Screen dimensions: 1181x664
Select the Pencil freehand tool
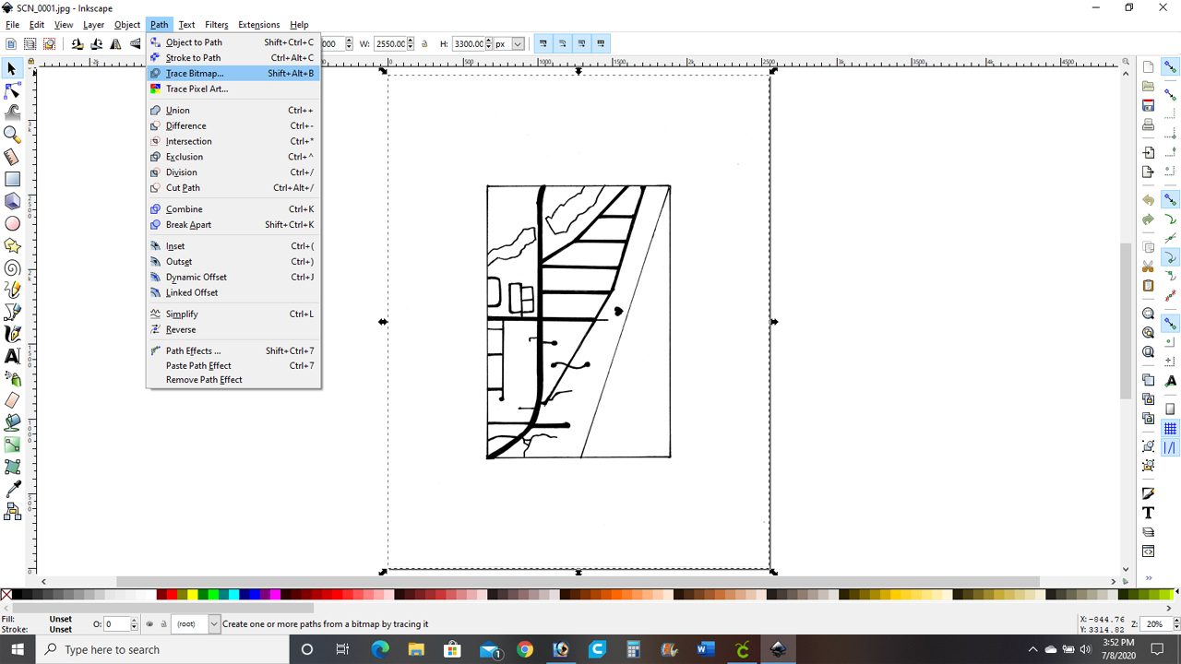pos(12,290)
